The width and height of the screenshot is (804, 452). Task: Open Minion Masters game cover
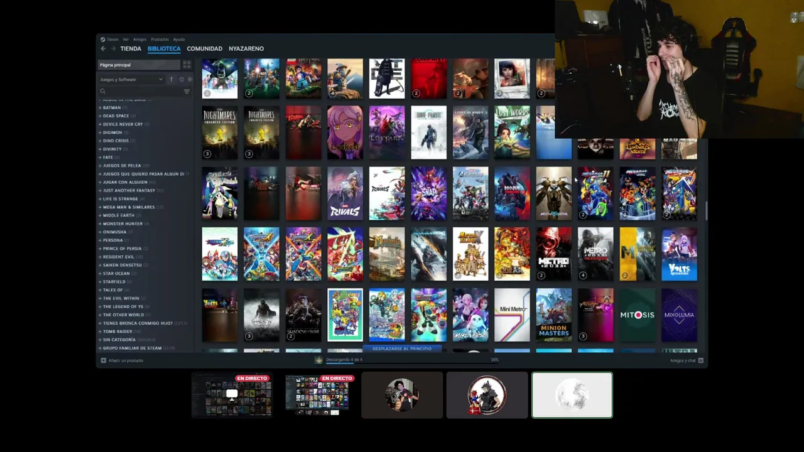coord(554,315)
